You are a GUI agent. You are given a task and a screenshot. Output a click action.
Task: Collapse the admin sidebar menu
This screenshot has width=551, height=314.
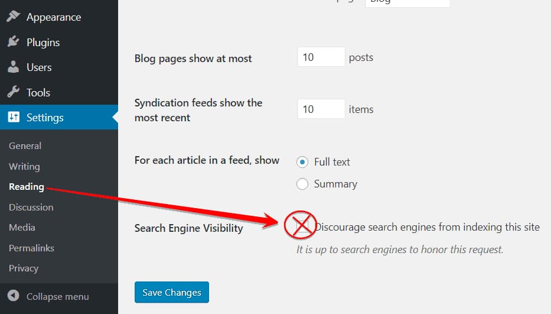pyautogui.click(x=57, y=296)
